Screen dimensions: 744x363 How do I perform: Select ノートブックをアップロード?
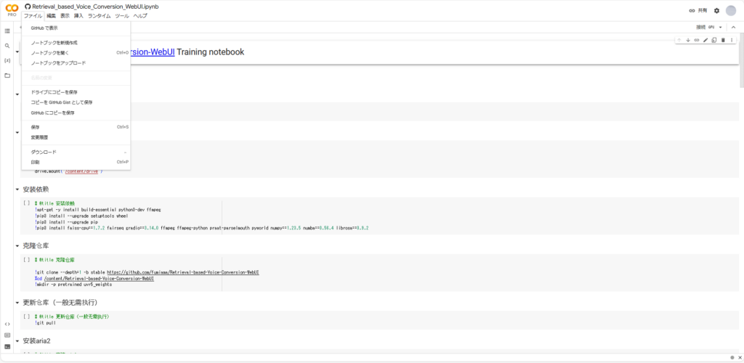[x=76, y=63]
